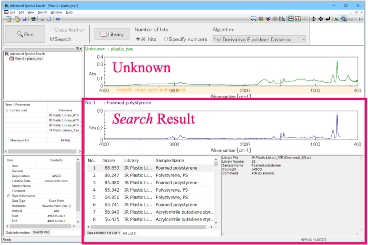The height and width of the screenshot is (245, 368).
Task: Select the All hits radio button
Action: 138,39
